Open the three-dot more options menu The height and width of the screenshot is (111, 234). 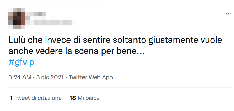click(x=228, y=14)
